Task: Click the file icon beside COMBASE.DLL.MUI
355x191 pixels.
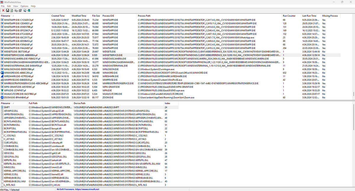Action: [x=2, y=149]
